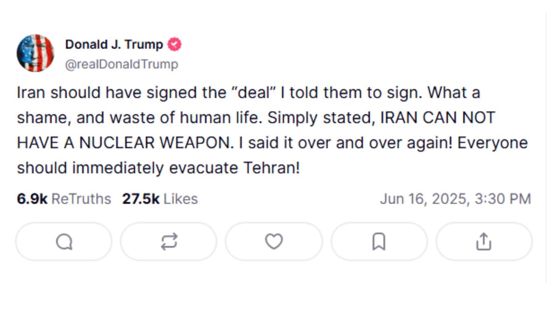This screenshot has height=315, width=560.
Task: Click the red verified badge
Action: click(x=175, y=44)
